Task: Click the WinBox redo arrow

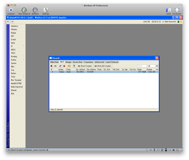Action: click(x=12, y=22)
